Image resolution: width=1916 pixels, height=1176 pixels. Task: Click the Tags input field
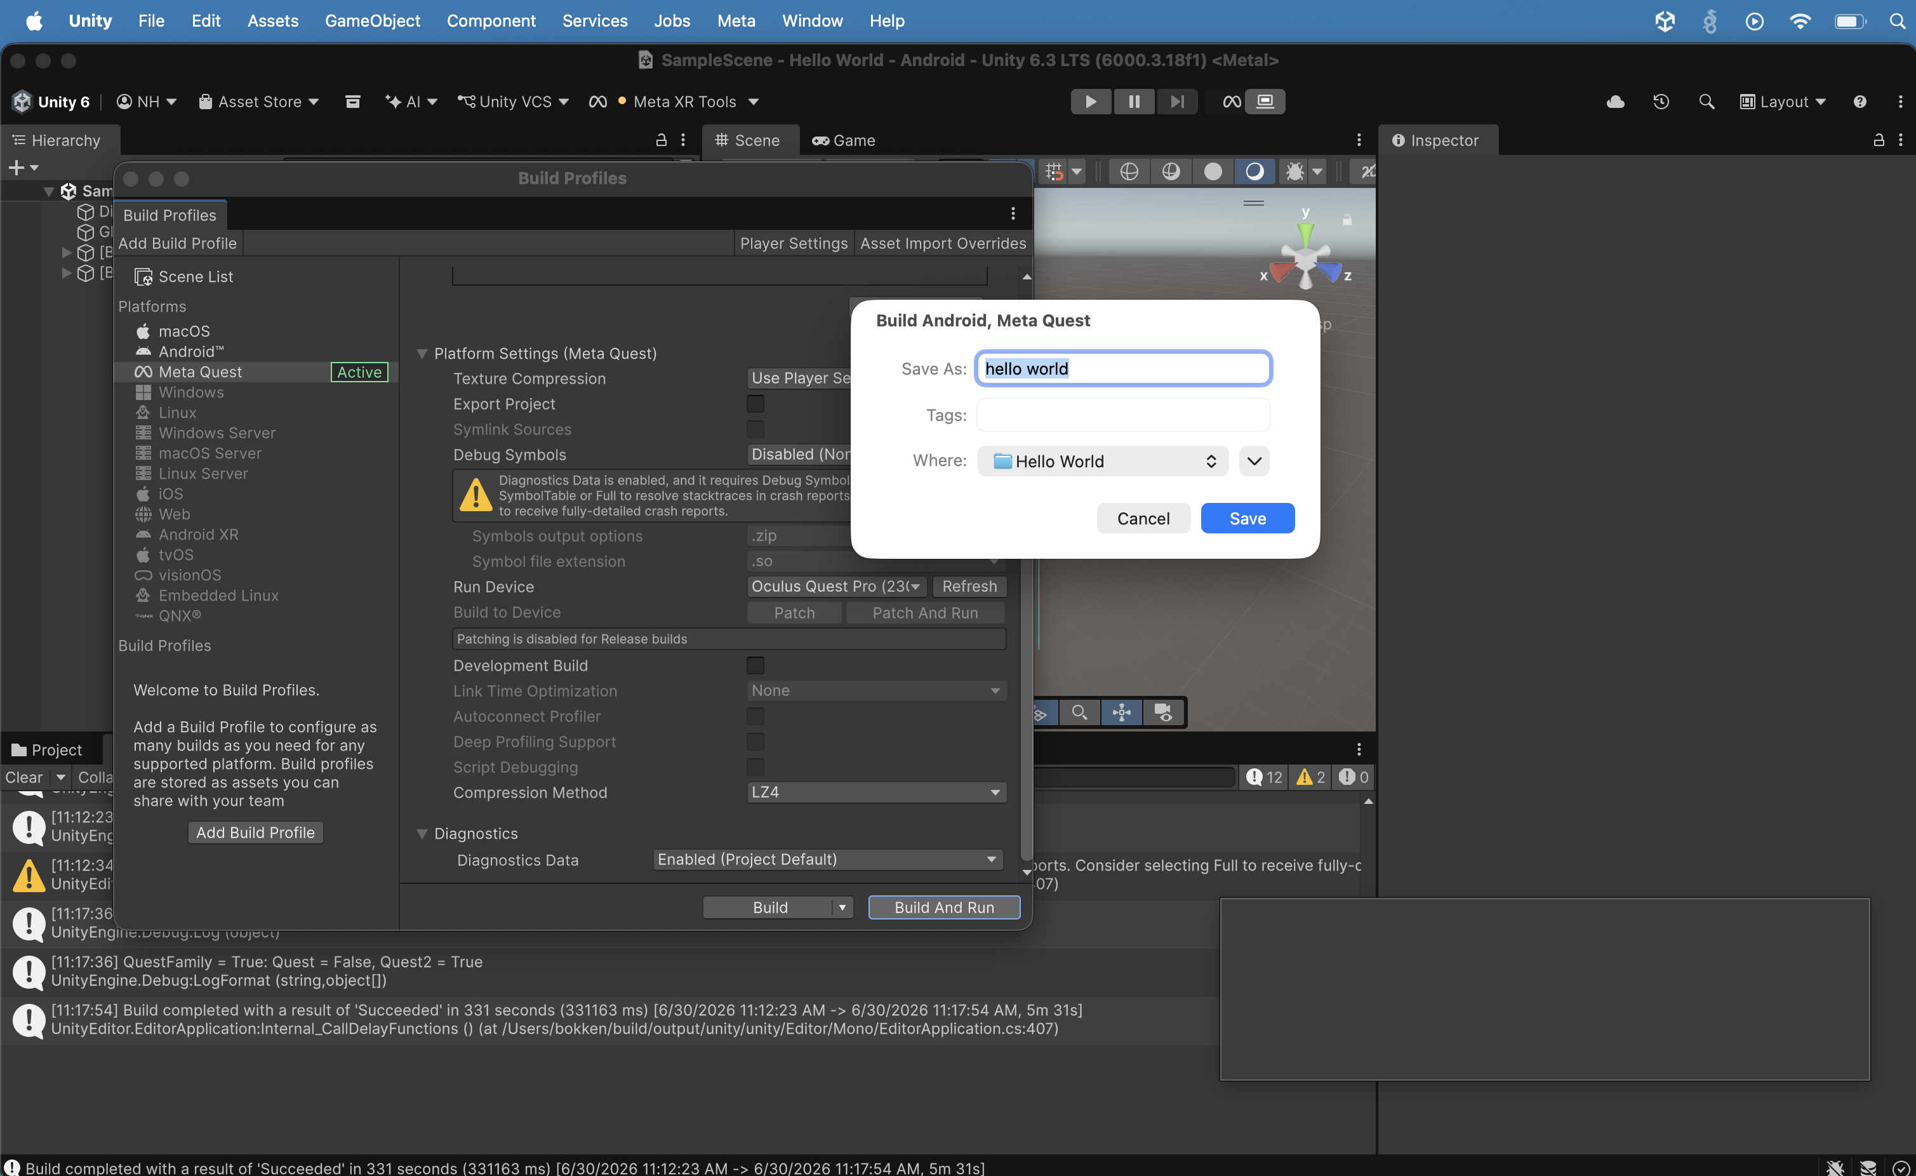1124,415
